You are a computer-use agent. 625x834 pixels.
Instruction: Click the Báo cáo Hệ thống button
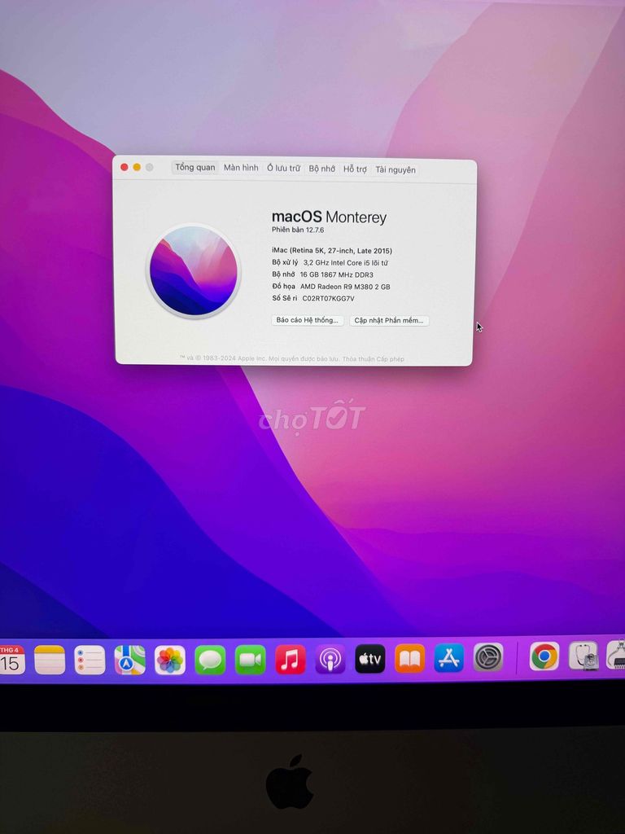pos(307,320)
